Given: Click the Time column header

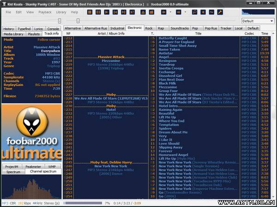Looking at the screenshot, I should [265, 34].
